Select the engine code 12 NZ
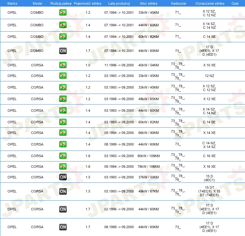245x236 pixels. coord(210,76)
